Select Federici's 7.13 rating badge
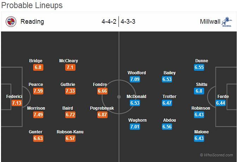237x162 pixels. [17, 103]
